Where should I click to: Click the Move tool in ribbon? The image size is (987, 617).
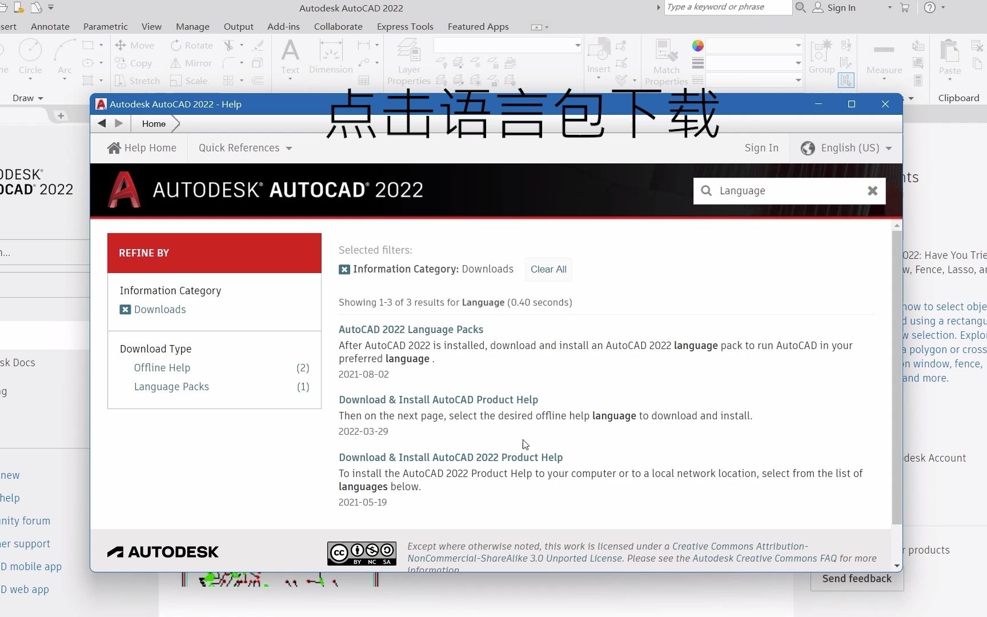point(135,45)
